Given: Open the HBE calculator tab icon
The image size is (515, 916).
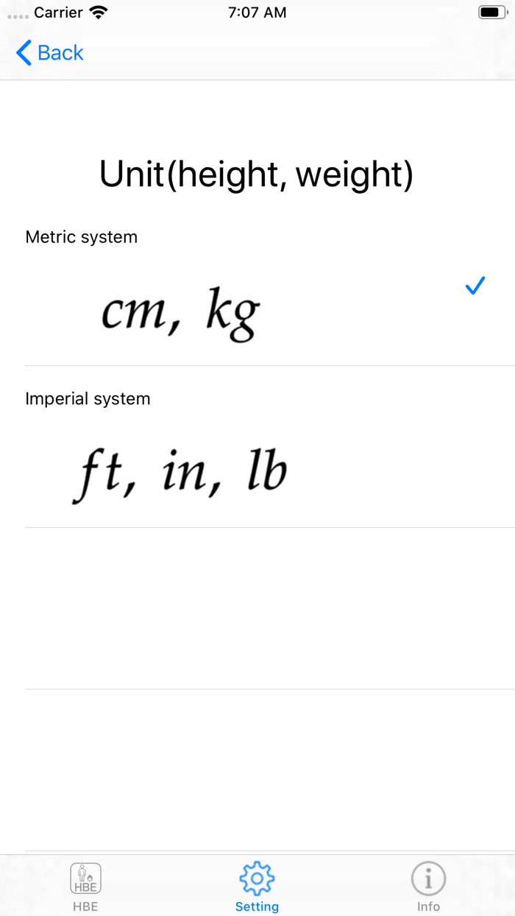Looking at the screenshot, I should [x=85, y=878].
